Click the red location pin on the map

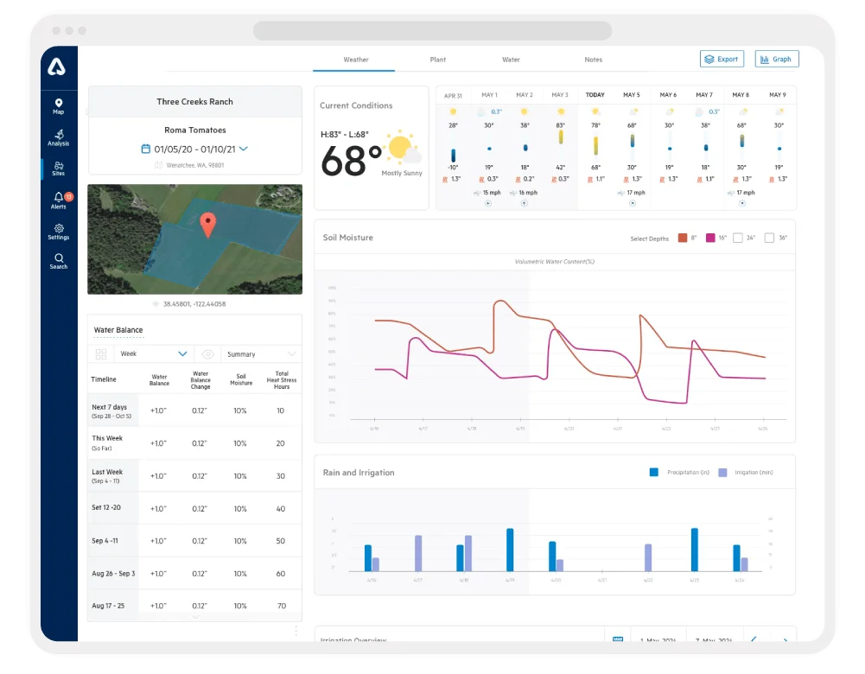pos(208,225)
